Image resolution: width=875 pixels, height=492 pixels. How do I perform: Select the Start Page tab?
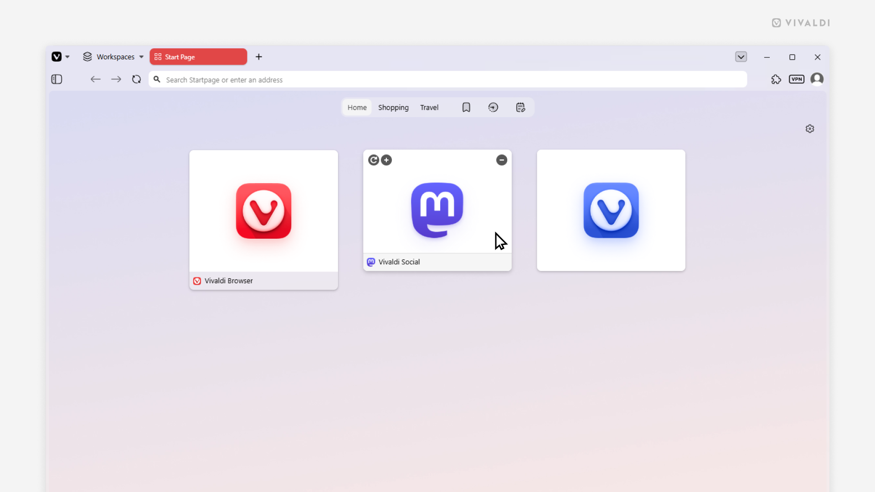pyautogui.click(x=198, y=57)
